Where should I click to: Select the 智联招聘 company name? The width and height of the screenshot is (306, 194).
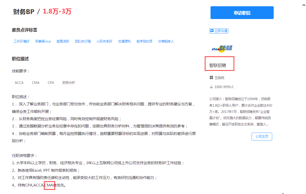217,65
